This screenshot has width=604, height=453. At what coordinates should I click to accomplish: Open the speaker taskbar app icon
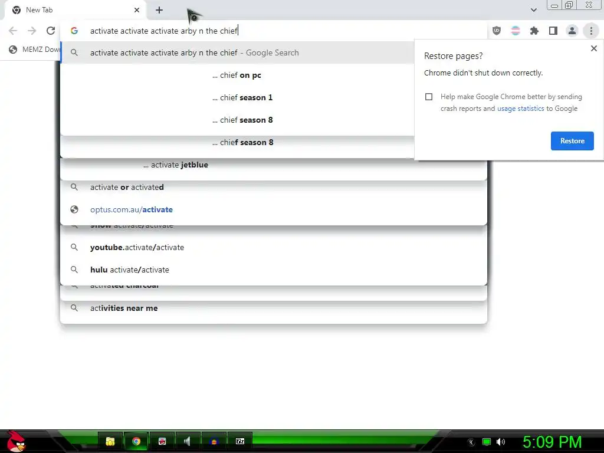click(188, 441)
